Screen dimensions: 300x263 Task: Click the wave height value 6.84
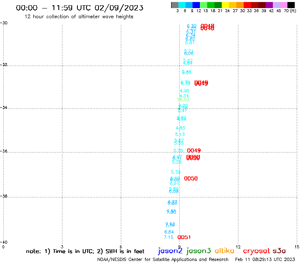click(x=169, y=232)
